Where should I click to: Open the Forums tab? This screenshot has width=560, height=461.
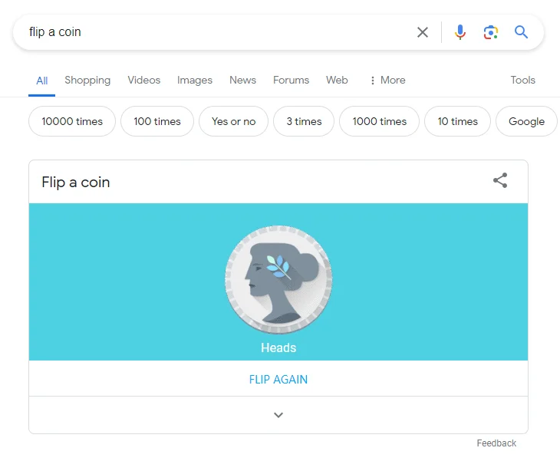291,80
